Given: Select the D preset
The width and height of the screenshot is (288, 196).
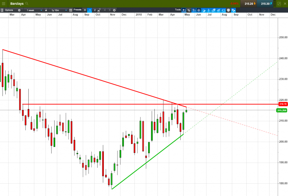Looking at the screenshot, I should (x=85, y=10).
